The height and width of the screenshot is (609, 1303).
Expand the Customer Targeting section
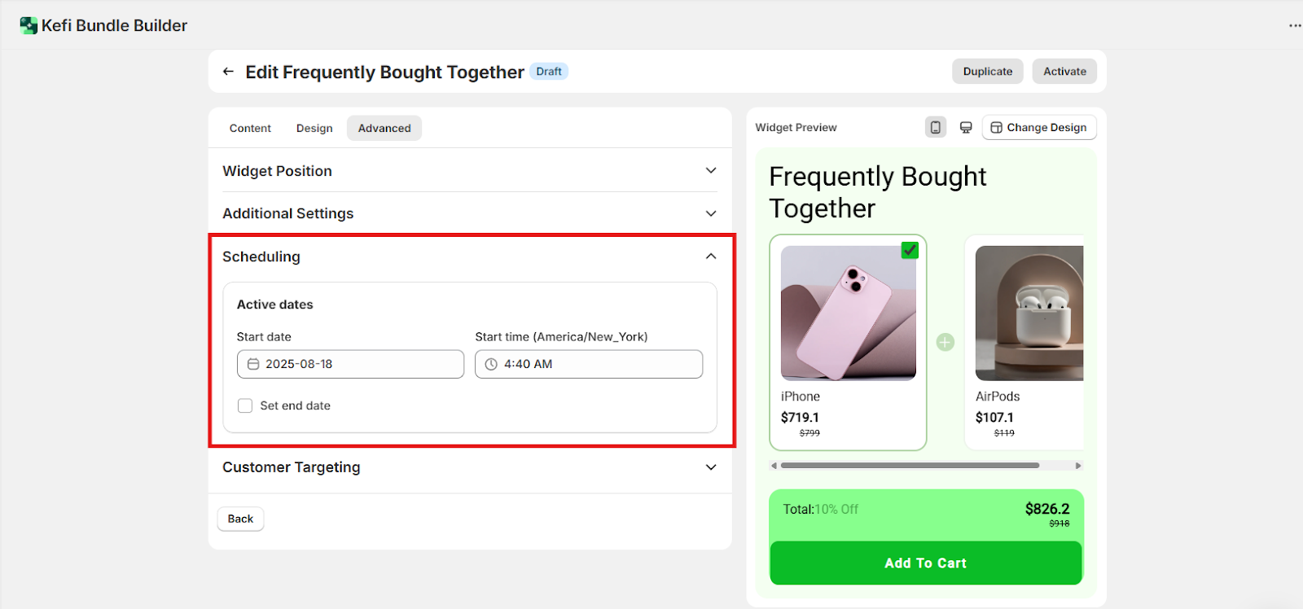pos(711,467)
